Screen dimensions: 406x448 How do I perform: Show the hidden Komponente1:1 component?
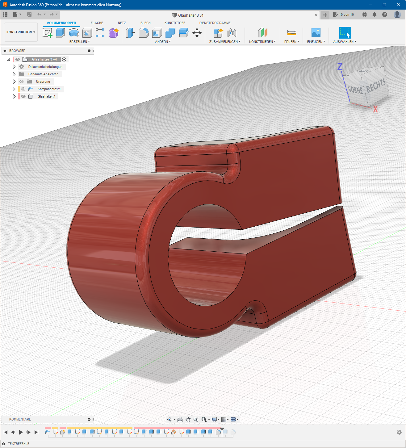(x=23, y=89)
